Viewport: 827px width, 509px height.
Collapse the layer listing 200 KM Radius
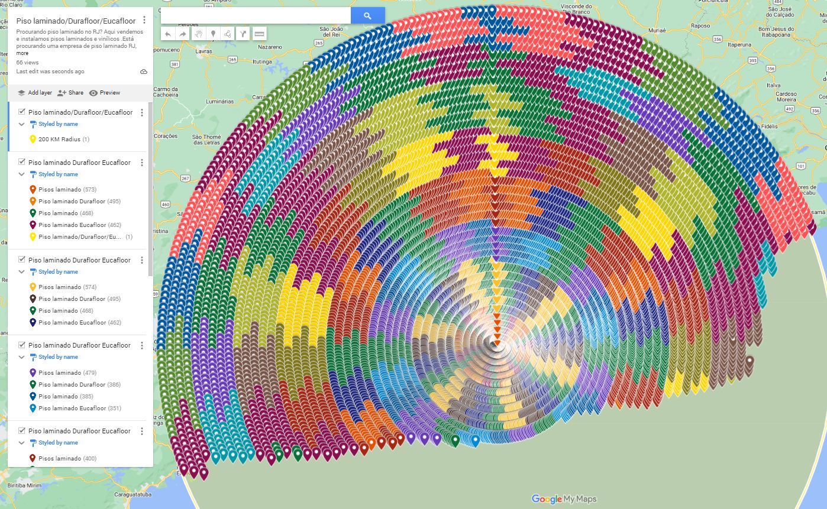(22, 124)
